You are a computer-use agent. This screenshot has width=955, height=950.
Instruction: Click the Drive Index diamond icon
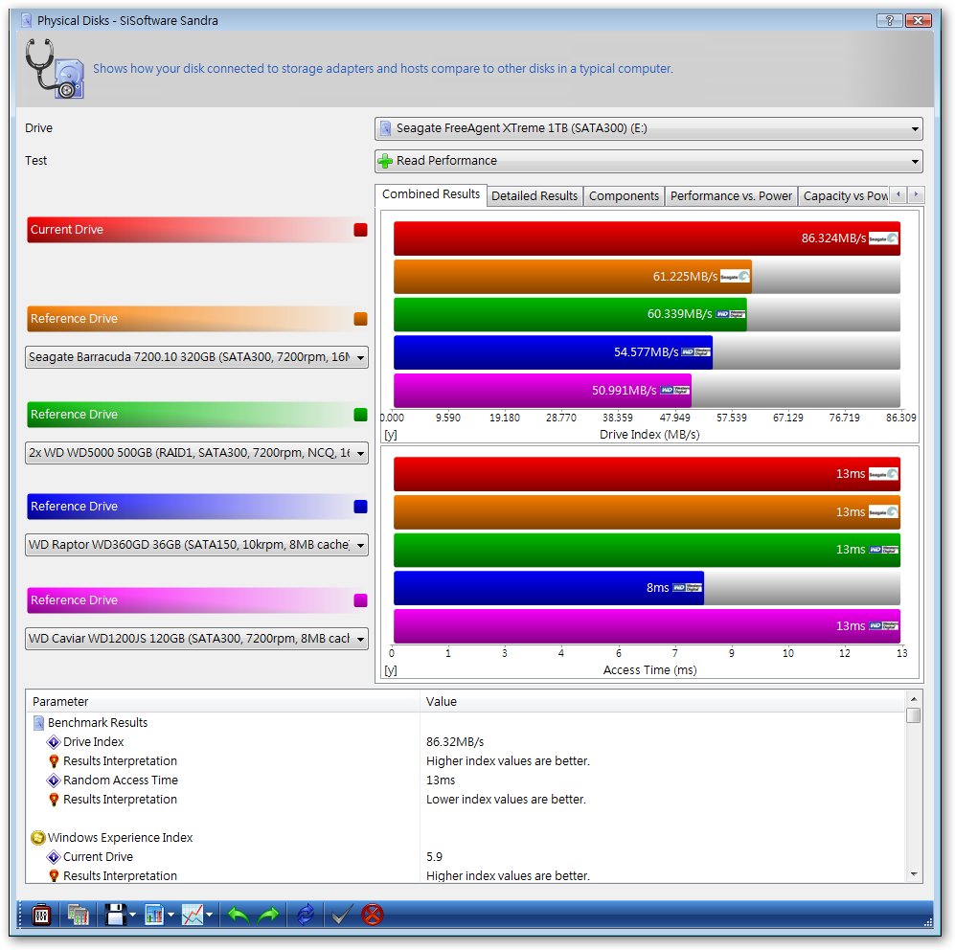(x=54, y=742)
